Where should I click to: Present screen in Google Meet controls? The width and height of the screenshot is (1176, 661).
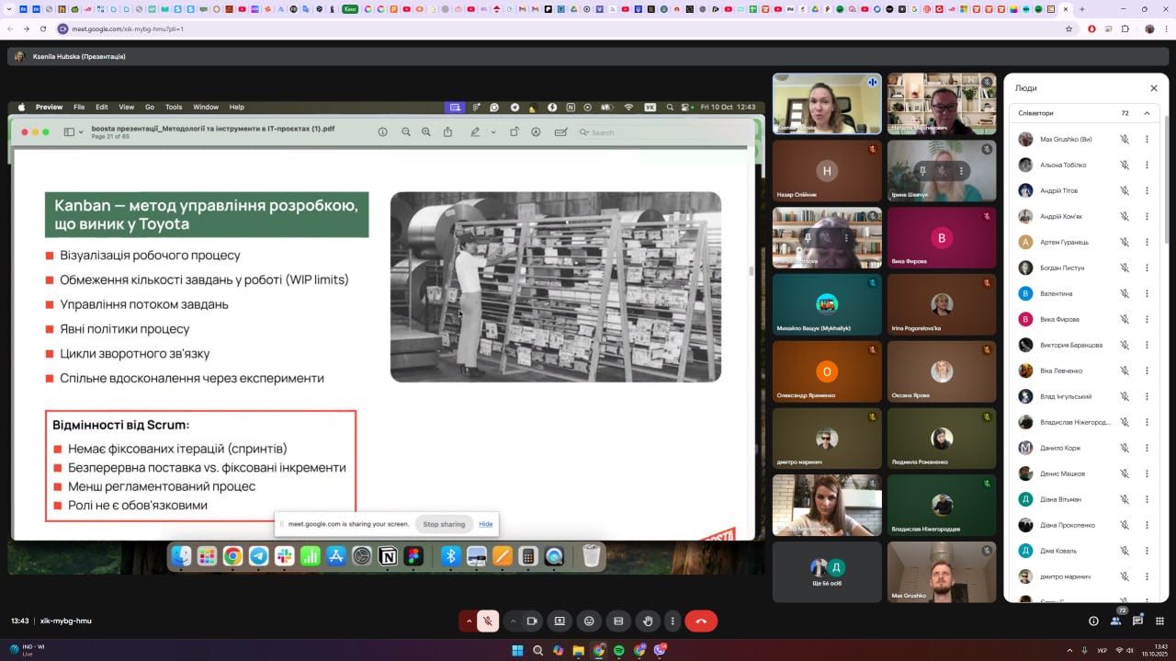[x=559, y=621]
